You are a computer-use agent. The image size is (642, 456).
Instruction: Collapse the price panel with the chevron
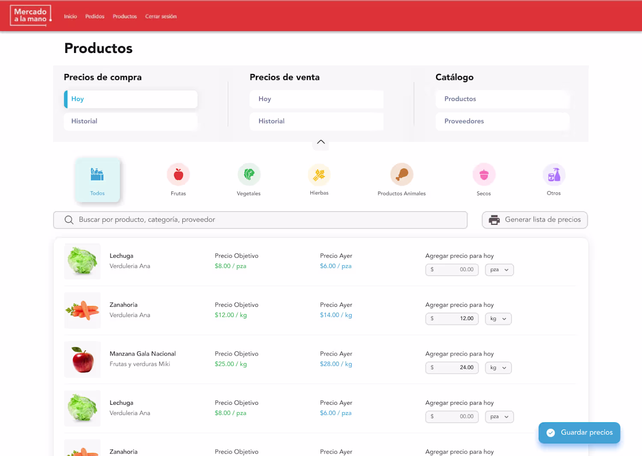pos(321,142)
